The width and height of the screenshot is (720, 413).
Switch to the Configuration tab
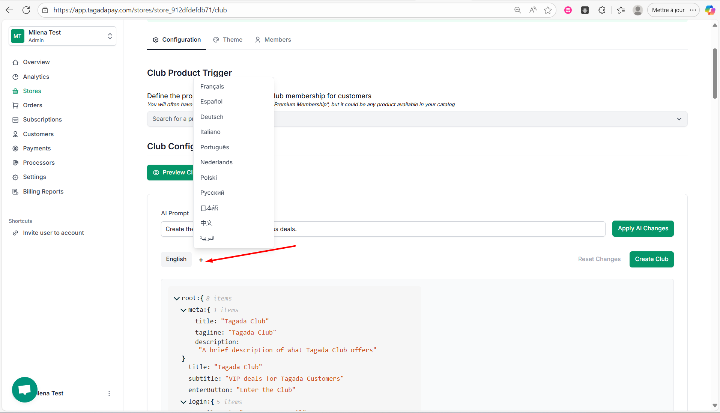click(x=176, y=40)
